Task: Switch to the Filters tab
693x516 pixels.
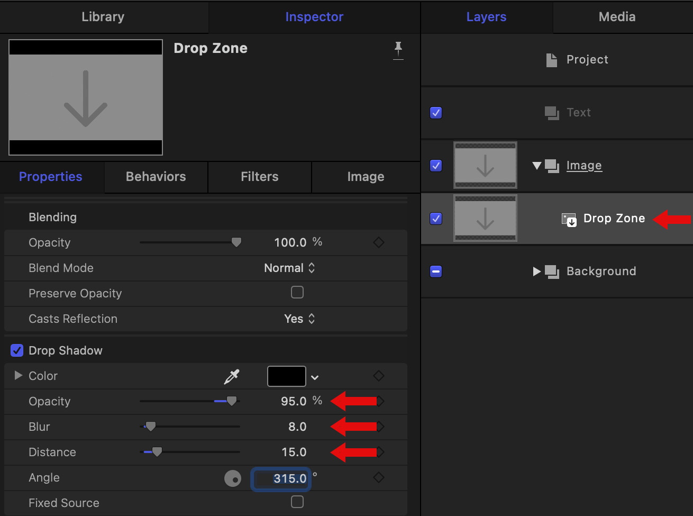Action: pos(259,177)
